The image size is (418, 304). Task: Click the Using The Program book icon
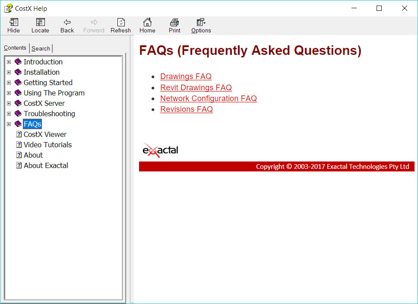pyautogui.click(x=18, y=93)
